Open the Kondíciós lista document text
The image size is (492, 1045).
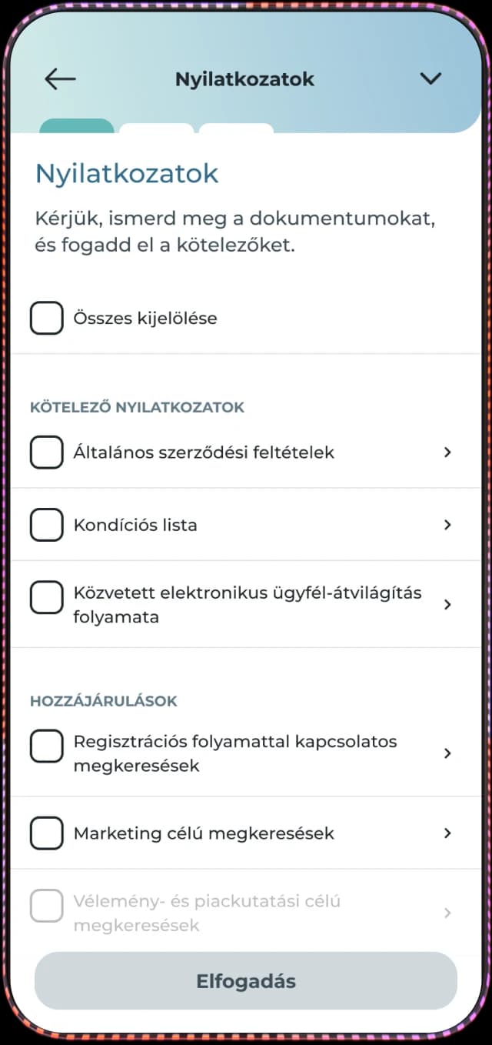(x=135, y=525)
